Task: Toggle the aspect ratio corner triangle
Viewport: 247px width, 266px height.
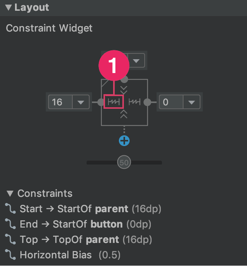Action: (x=105, y=83)
